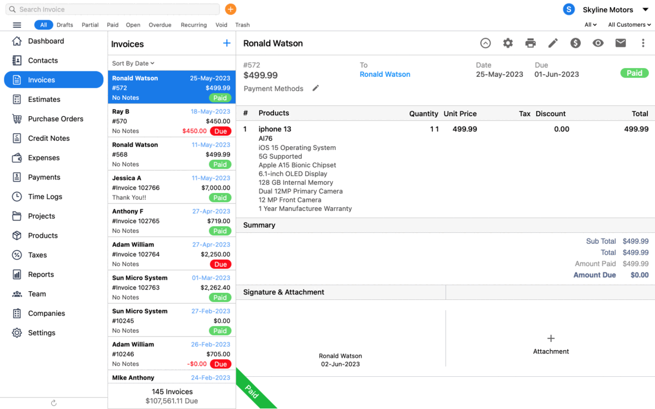Open Time Logs clock icon

17,197
